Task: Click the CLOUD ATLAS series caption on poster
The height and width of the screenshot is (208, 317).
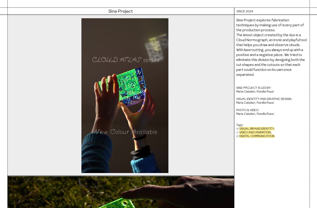Action: point(126,60)
